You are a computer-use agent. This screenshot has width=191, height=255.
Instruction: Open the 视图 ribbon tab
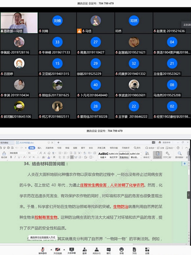[x=75, y=148]
